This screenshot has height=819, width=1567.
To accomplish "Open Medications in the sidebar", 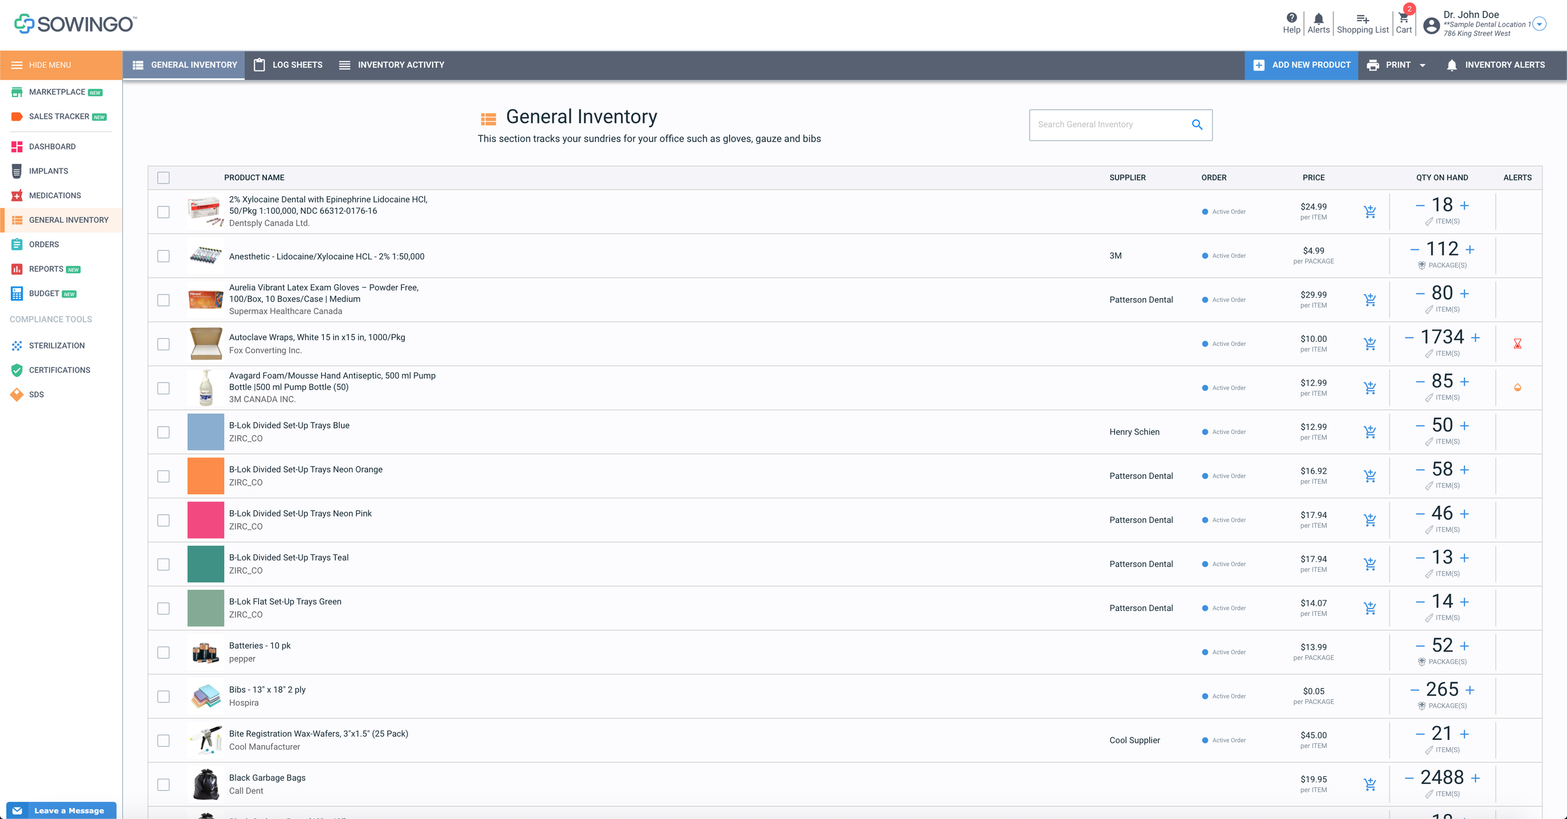I will pyautogui.click(x=46, y=195).
